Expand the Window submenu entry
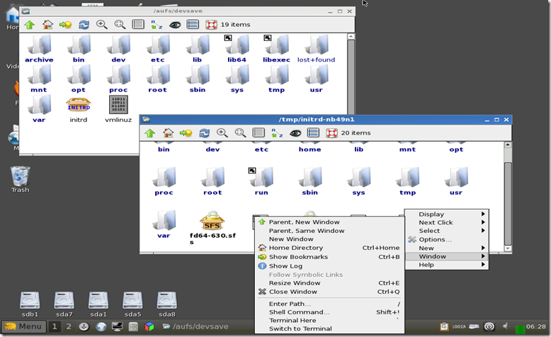The height and width of the screenshot is (337, 551). pyautogui.click(x=447, y=256)
